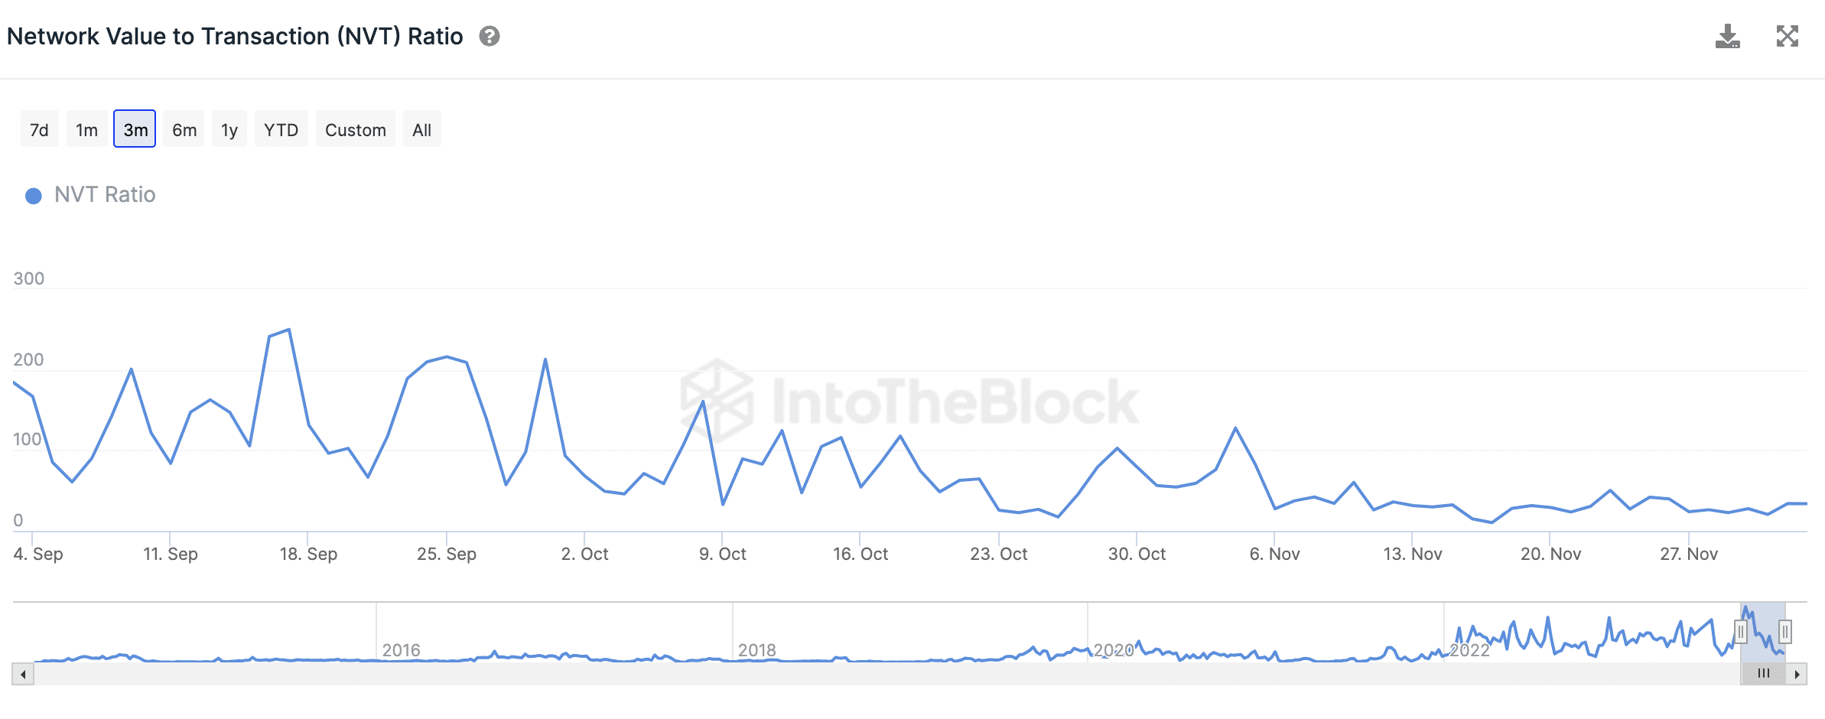
Task: Click the download chart icon
Action: [1727, 36]
